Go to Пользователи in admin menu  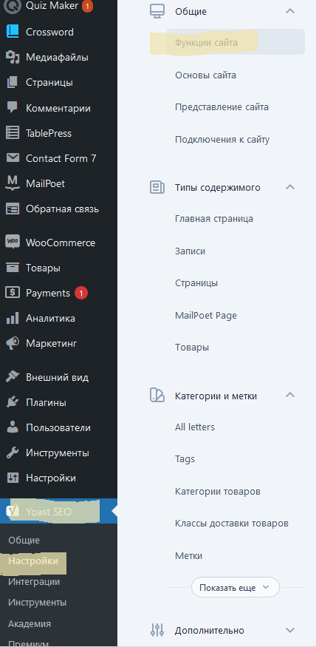(58, 427)
